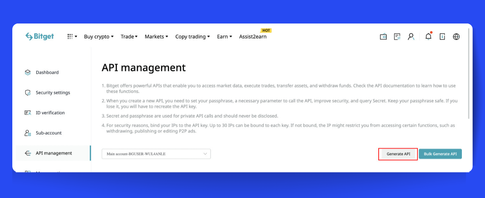This screenshot has height=198, width=485.
Task: Click the Sub-account people icon
Action: [28, 133]
